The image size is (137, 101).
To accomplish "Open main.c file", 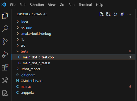I will (73, 87).
